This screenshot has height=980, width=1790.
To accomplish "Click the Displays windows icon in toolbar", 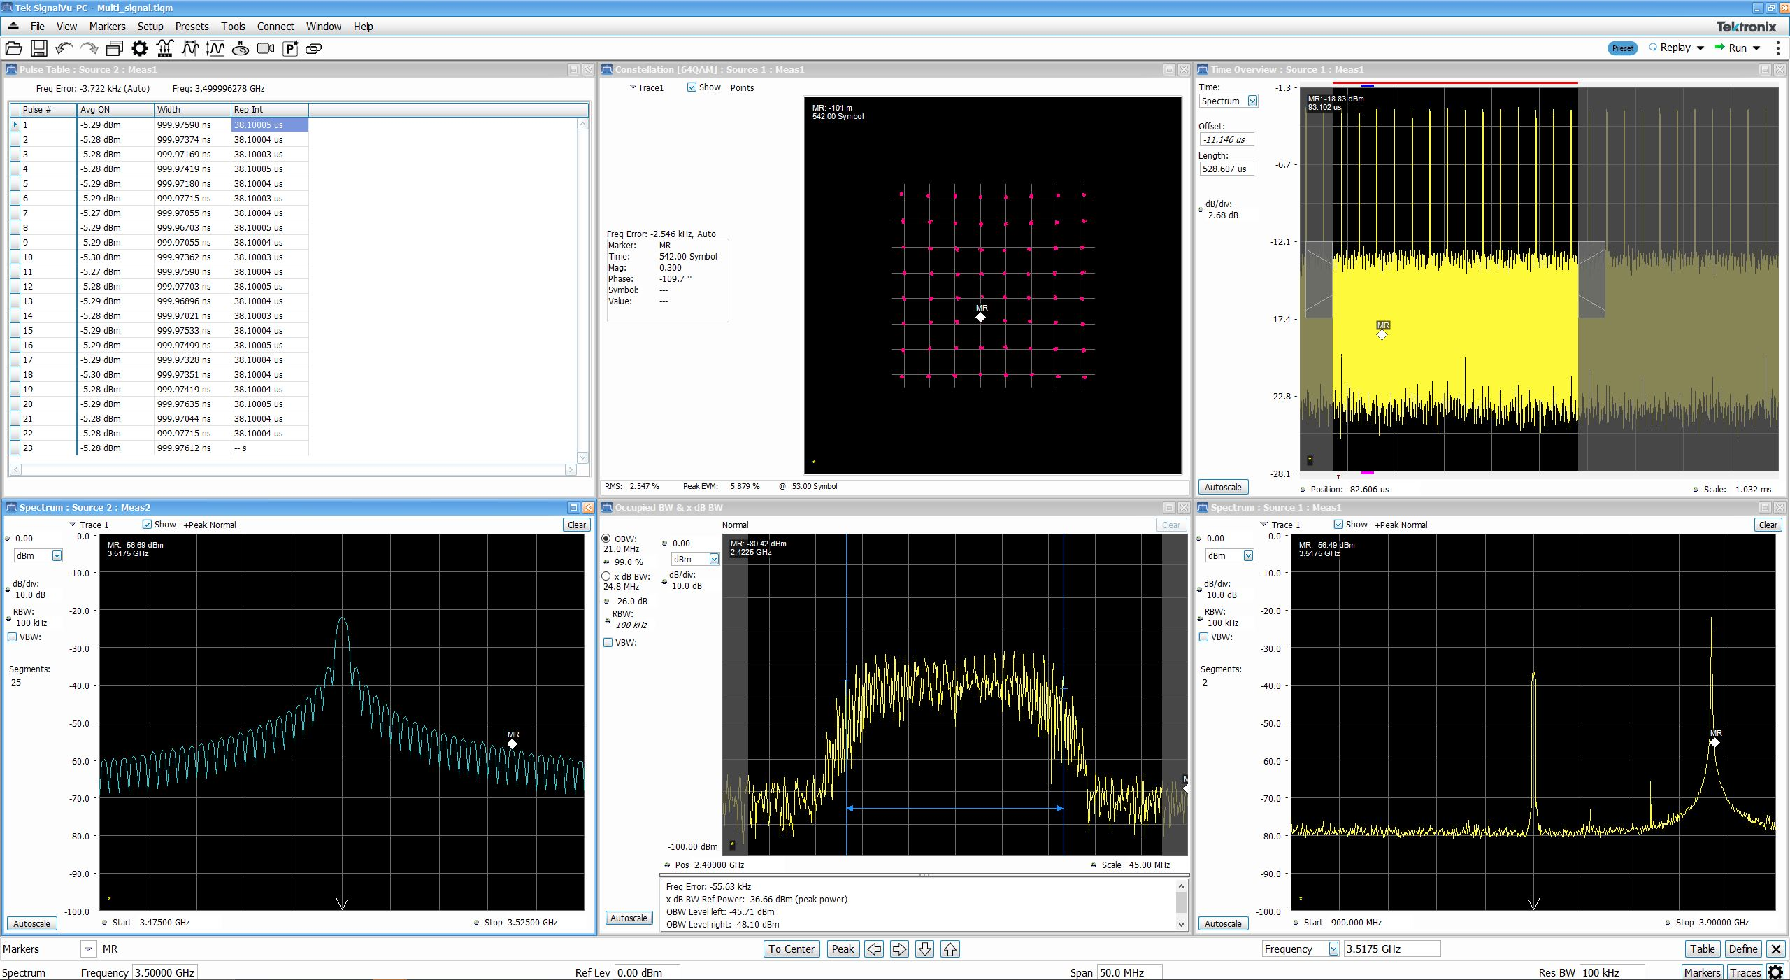I will tap(115, 48).
